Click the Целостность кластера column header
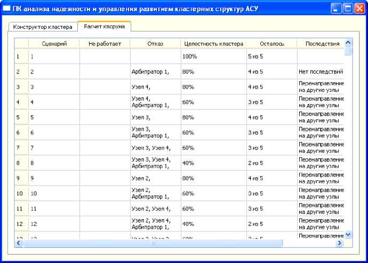Screen dimensions: 368x263 [x=213, y=44]
